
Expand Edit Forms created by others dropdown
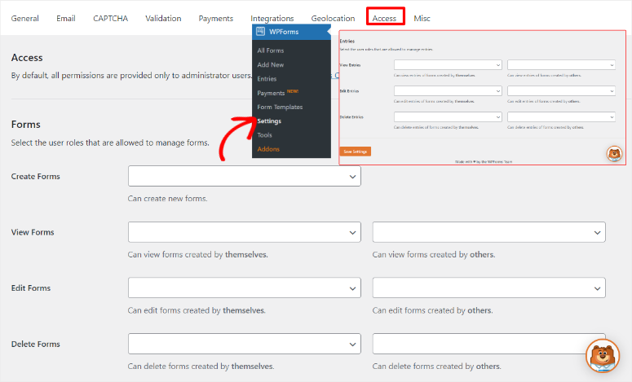[x=489, y=288]
